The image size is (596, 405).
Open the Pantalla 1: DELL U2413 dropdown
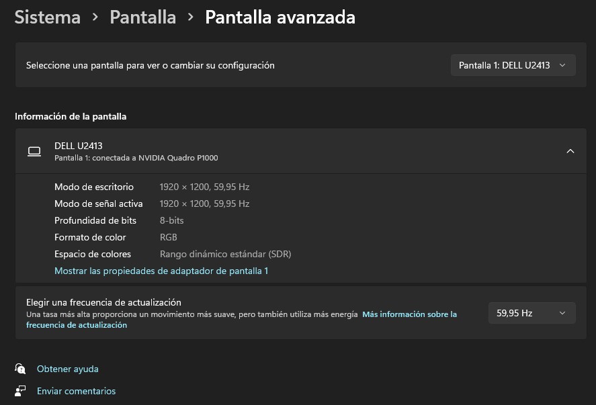pos(513,65)
